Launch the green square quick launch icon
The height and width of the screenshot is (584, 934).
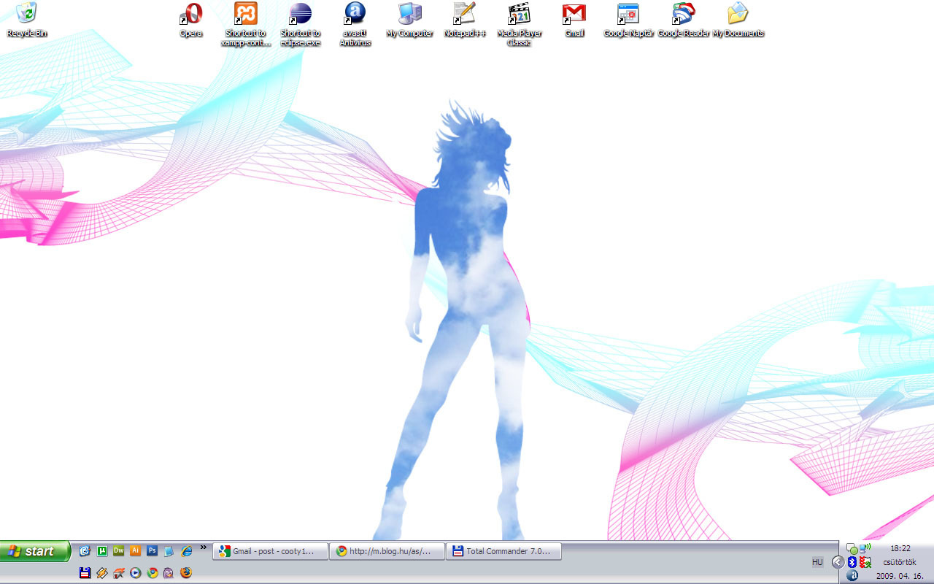102,551
